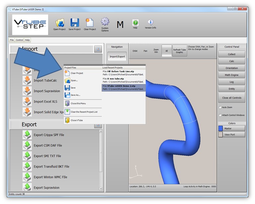Screen dimensions: 255x204
Task: Enable the Auto Zoom checkbox
Action: pyautogui.click(x=220, y=108)
